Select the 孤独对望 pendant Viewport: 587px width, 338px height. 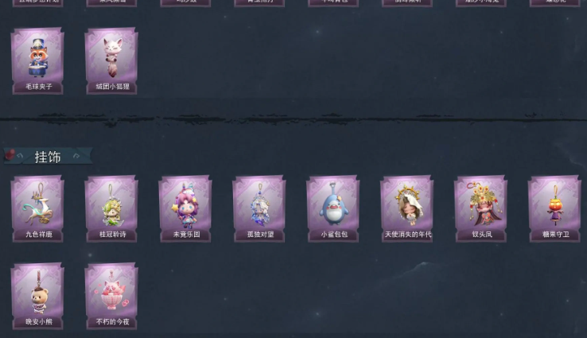click(x=259, y=208)
